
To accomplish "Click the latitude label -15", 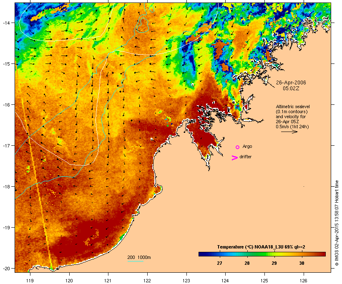I will point(6,64).
